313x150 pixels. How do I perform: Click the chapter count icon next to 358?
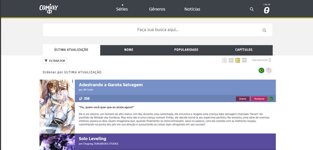click(x=80, y=99)
